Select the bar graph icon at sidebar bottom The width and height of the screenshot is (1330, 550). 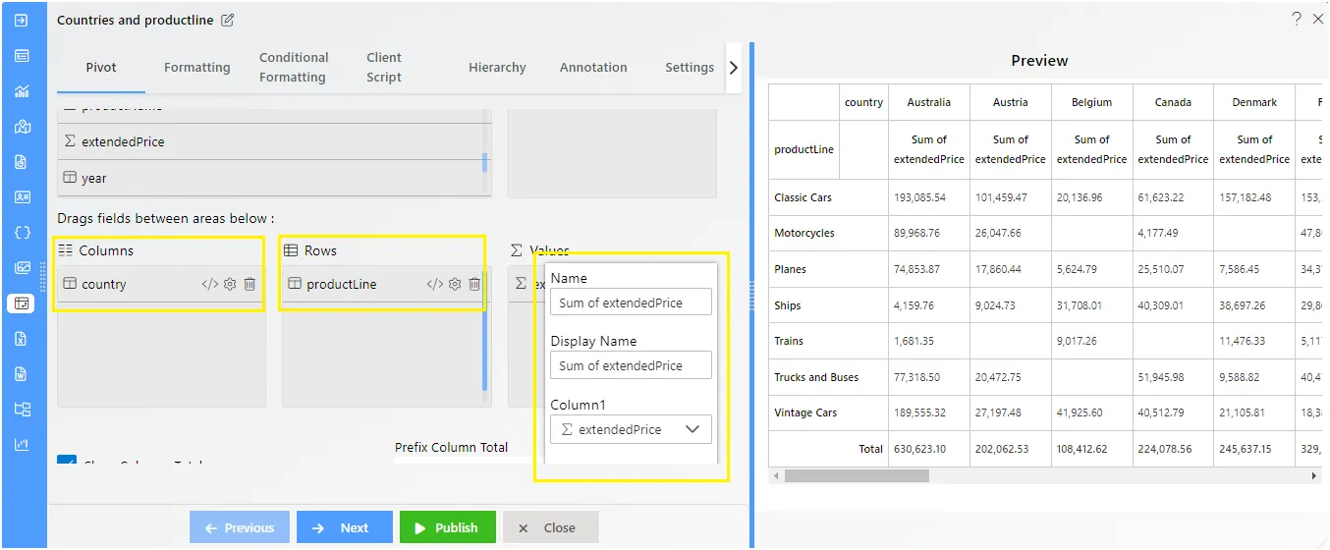22,445
